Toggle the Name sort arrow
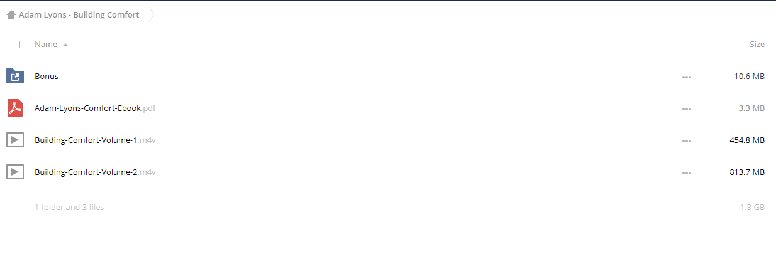Viewport: 776px width, 254px height. point(65,45)
